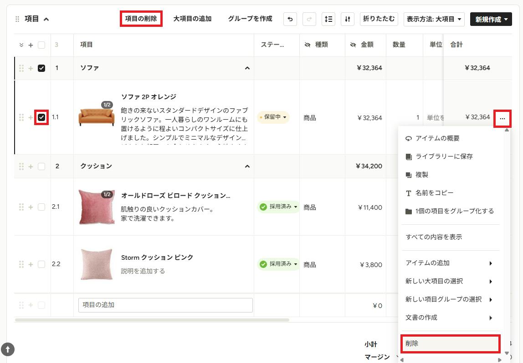Tick the checkbox for クッション section
Image resolution: width=523 pixels, height=363 pixels.
(41, 166)
